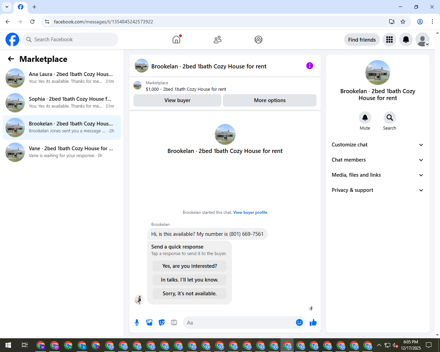Open Windows Start menu
The width and height of the screenshot is (440, 352).
tap(8, 345)
